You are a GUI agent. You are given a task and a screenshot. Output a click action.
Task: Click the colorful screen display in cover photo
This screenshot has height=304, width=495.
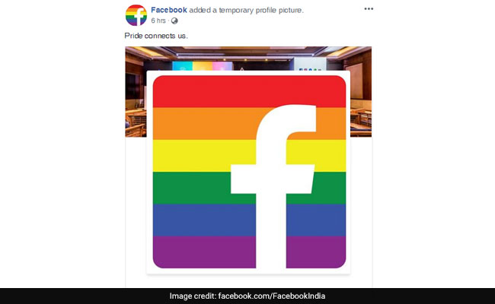coord(203,66)
